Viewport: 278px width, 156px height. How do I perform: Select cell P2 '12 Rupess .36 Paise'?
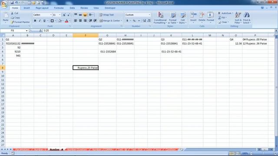(x=255, y=43)
